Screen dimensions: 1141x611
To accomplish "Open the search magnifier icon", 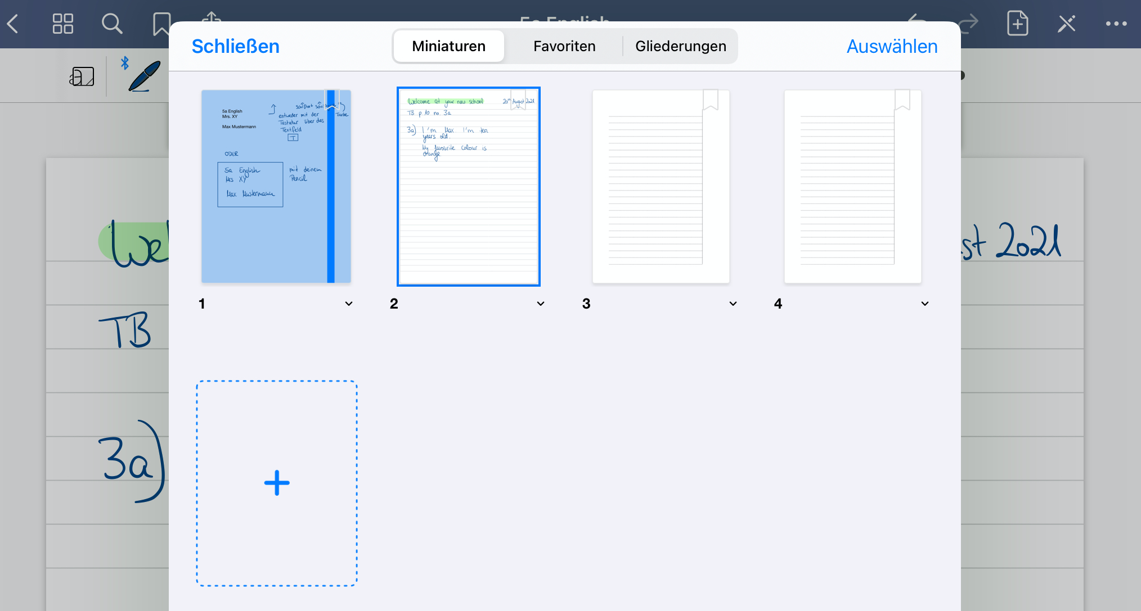I will pyautogui.click(x=112, y=24).
